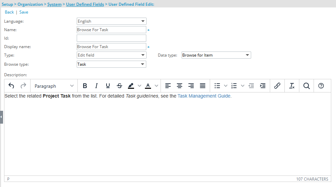Center align the description text

click(x=180, y=86)
